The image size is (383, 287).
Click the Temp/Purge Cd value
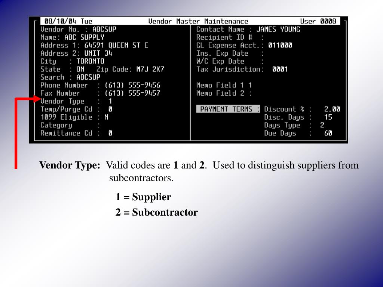(x=110, y=109)
